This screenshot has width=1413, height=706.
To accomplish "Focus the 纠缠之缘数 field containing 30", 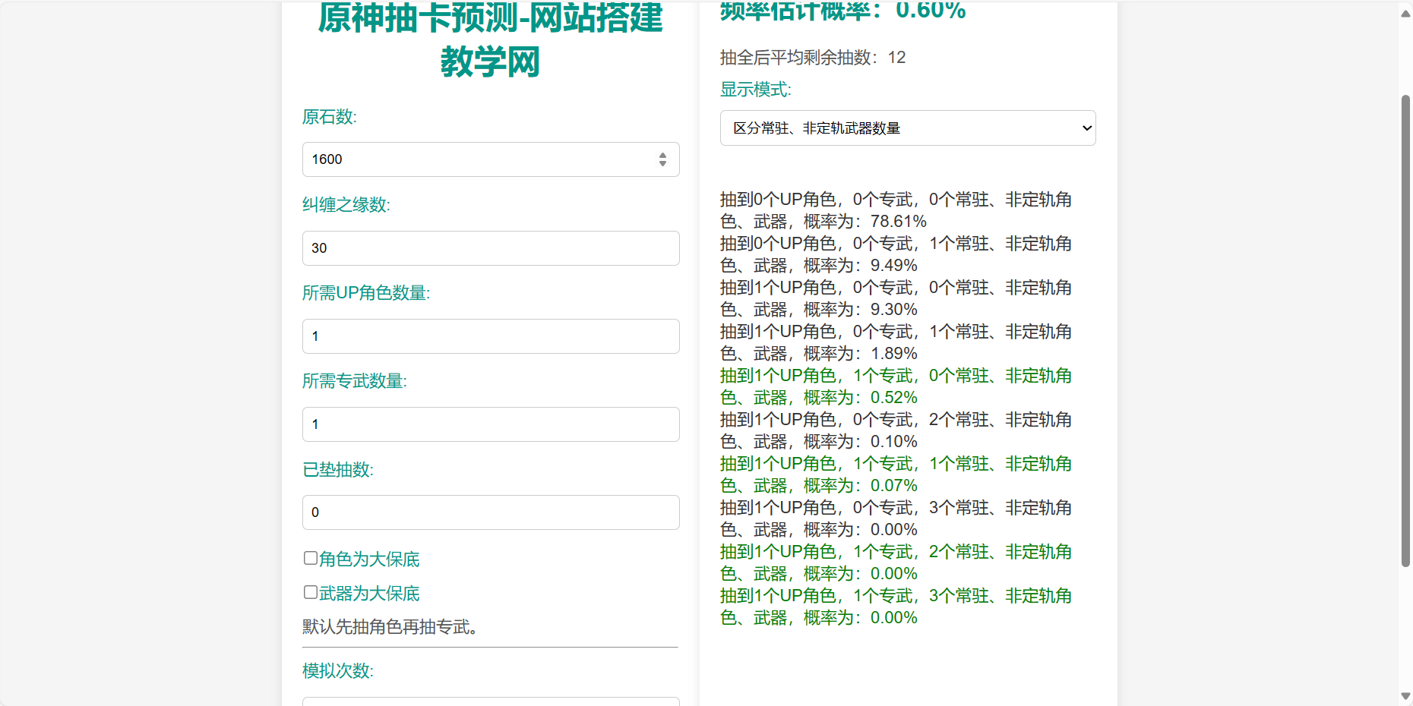I will pos(491,248).
